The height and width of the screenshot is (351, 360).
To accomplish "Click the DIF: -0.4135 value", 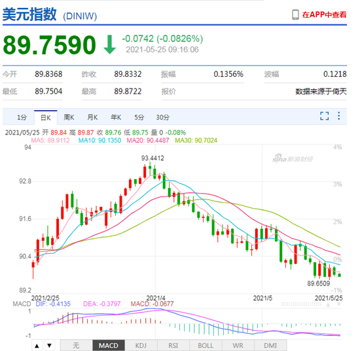I will 53,304.
